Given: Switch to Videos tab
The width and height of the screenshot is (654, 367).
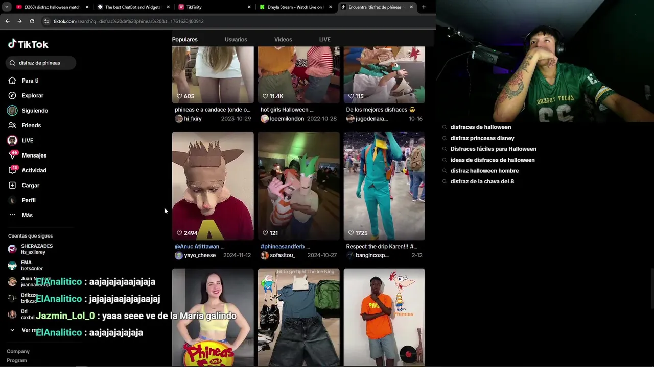Looking at the screenshot, I should tap(283, 39).
